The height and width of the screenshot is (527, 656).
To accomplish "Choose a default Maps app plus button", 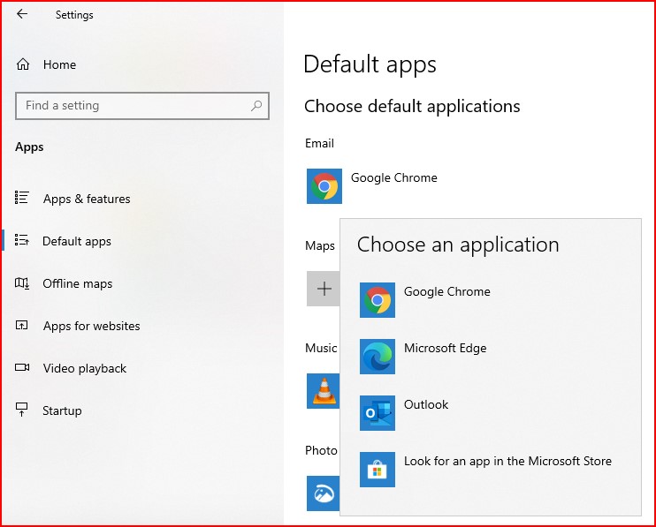I will click(x=324, y=289).
